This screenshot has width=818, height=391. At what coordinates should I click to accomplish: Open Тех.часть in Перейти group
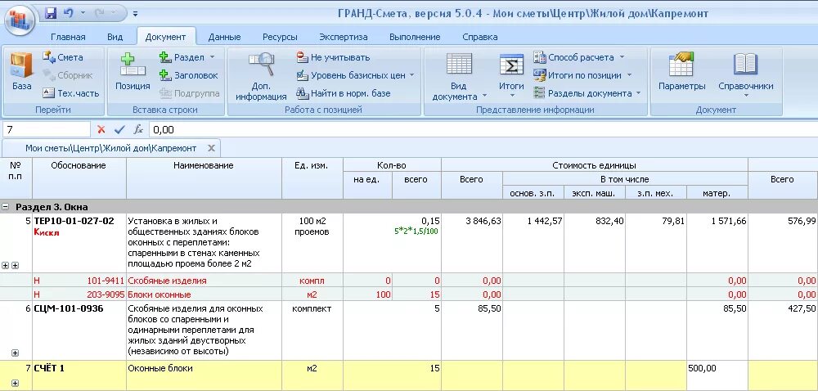pyautogui.click(x=71, y=93)
